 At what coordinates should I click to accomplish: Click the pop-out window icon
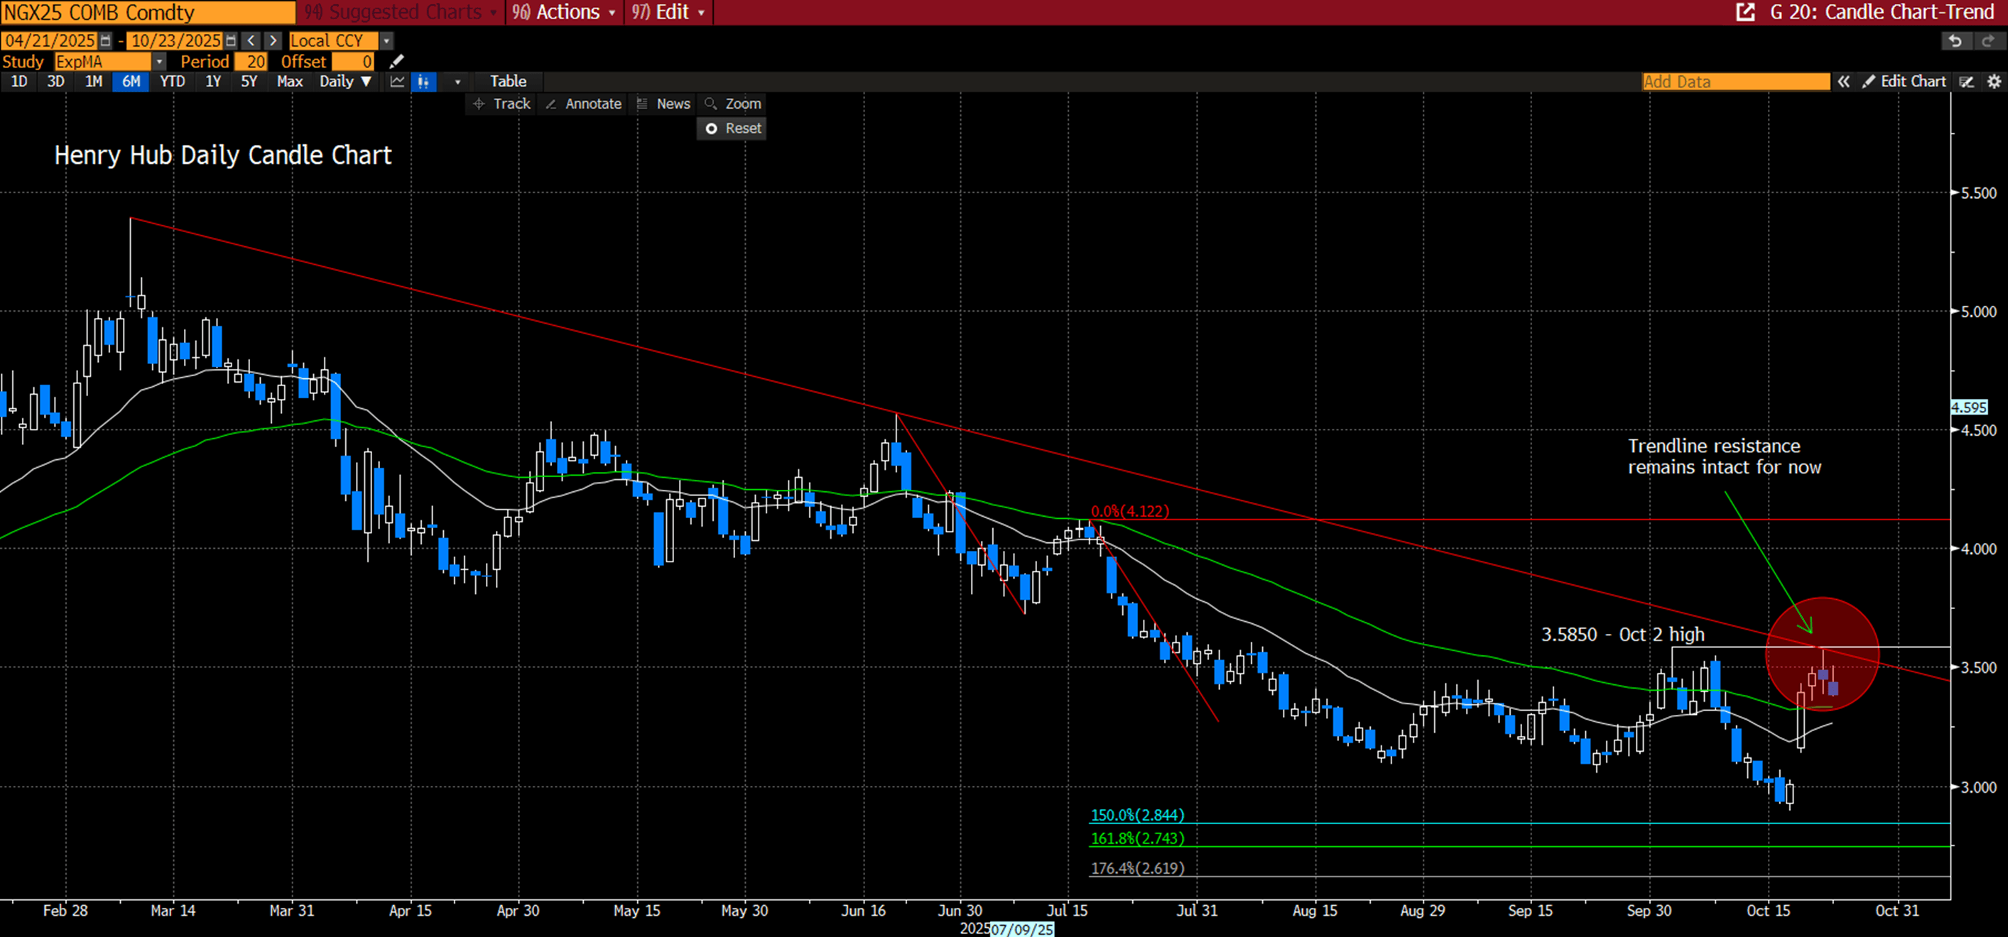[x=1744, y=13]
